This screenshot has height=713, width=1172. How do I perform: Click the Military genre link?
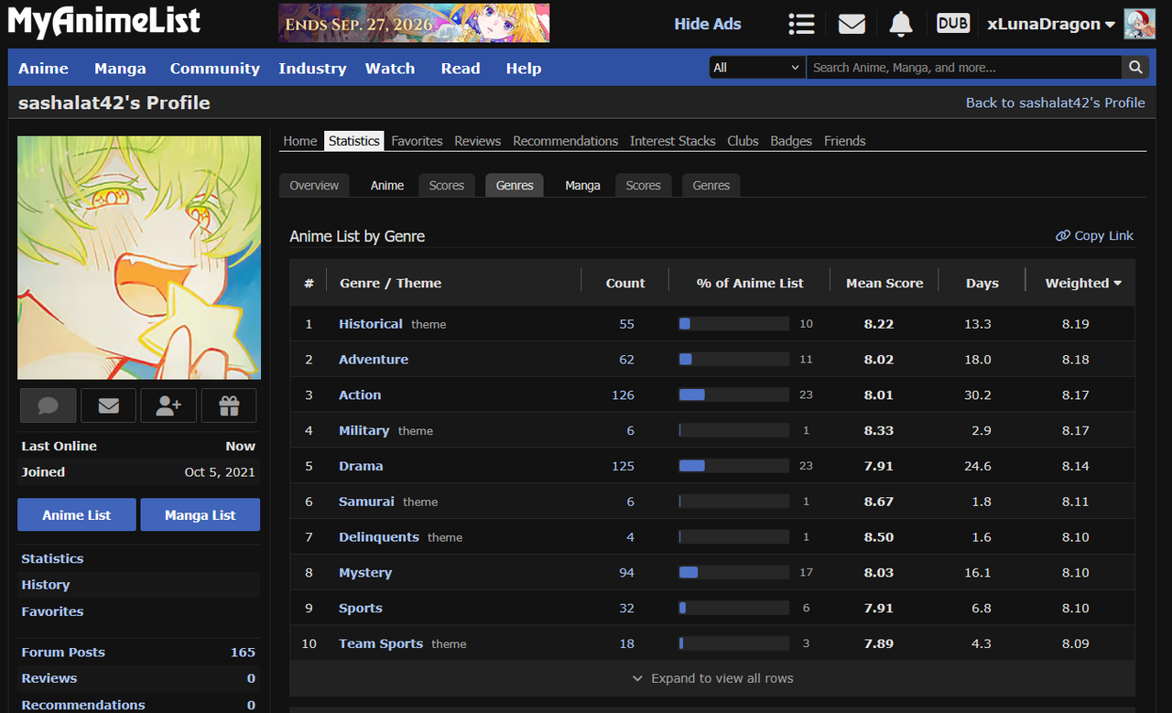point(364,430)
